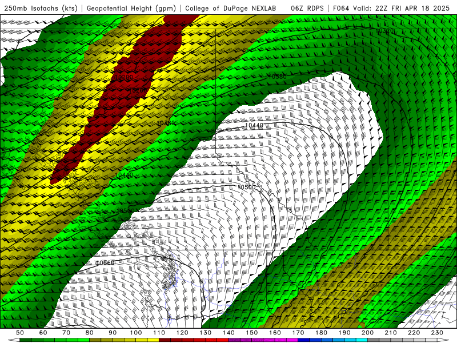The image size is (457, 343).
Task: Click the legend value 130
Action: pos(205,333)
